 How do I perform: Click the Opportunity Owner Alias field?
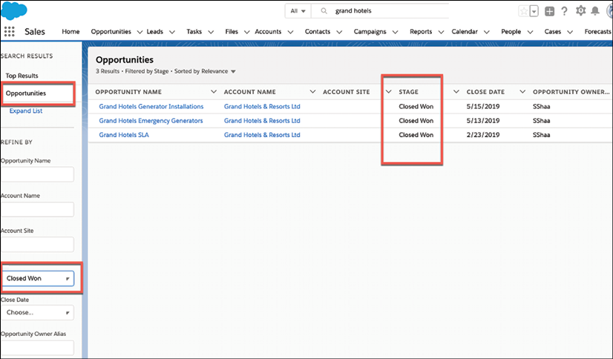[x=38, y=348]
